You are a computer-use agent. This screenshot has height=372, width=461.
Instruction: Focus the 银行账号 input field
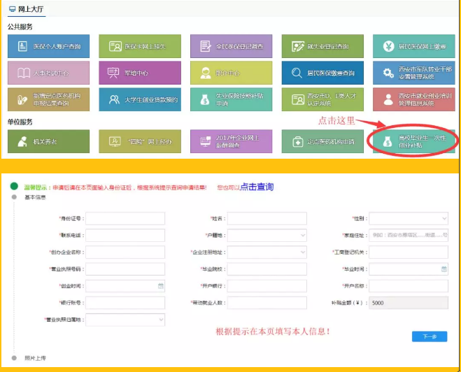pos(125,303)
